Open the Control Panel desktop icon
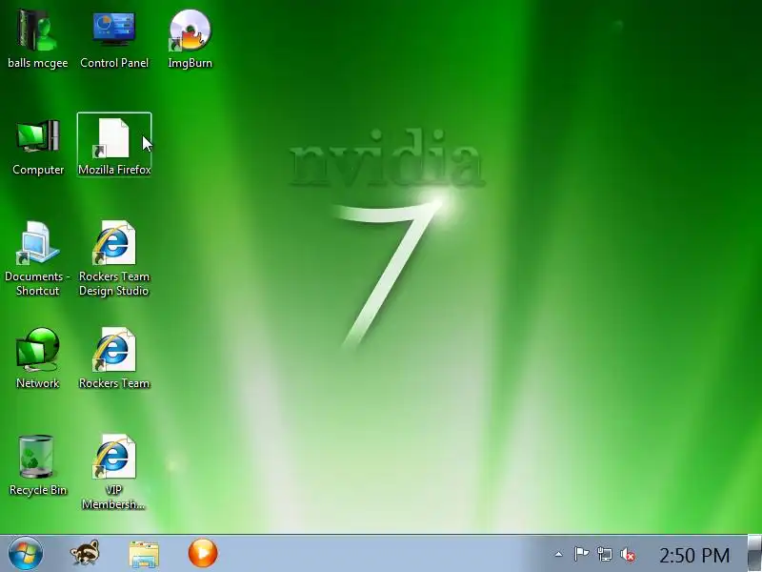The width and height of the screenshot is (762, 572). click(114, 40)
